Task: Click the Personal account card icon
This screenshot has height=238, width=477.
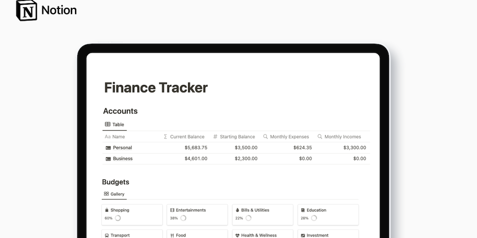Action: [x=108, y=148]
